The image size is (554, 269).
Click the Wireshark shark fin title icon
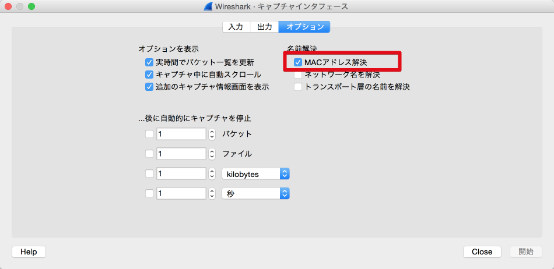[208, 6]
